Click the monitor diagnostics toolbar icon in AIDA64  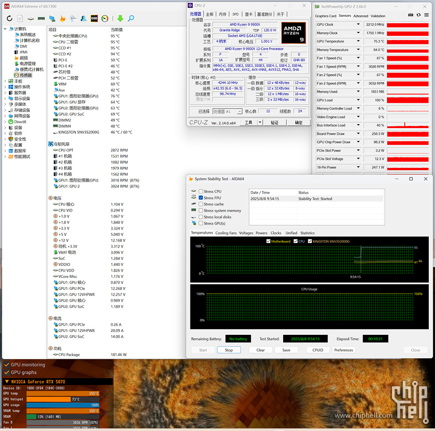(52, 19)
